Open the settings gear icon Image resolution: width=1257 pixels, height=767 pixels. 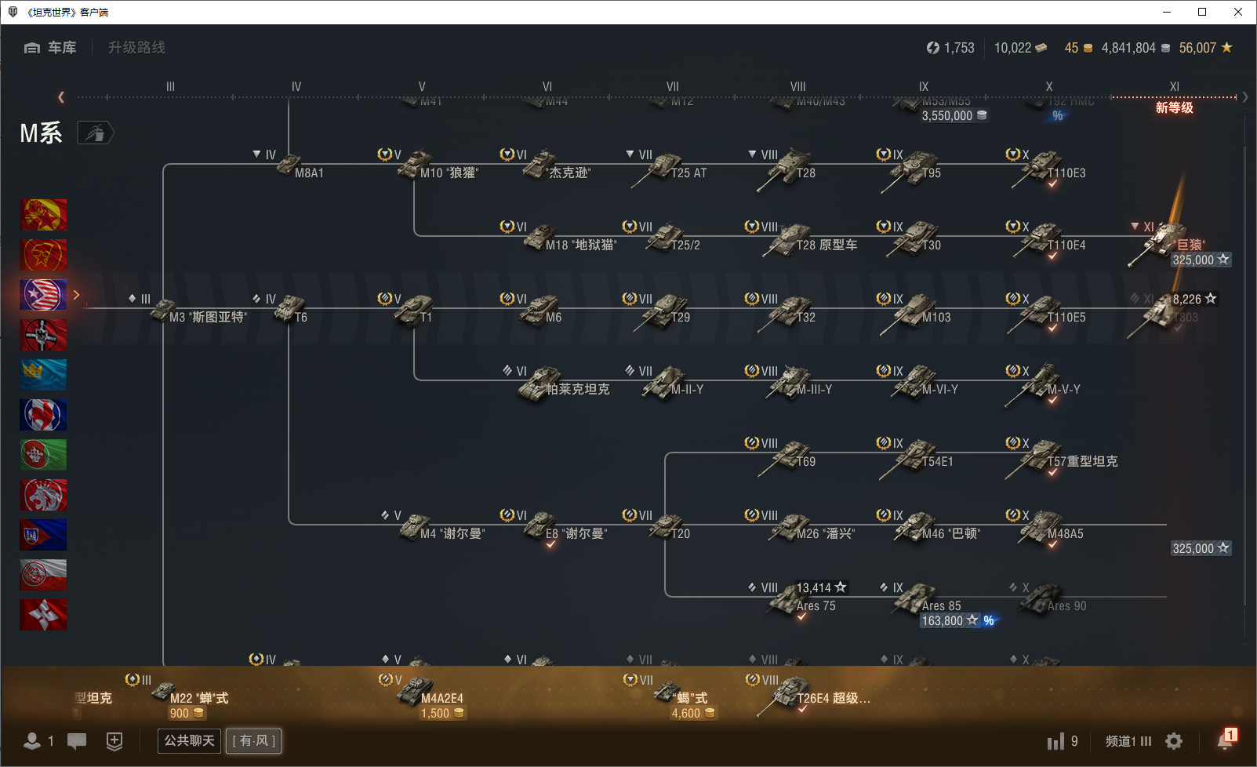tap(1174, 741)
